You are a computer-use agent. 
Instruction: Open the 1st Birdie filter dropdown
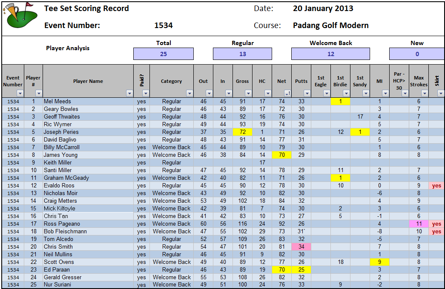tap(346, 93)
